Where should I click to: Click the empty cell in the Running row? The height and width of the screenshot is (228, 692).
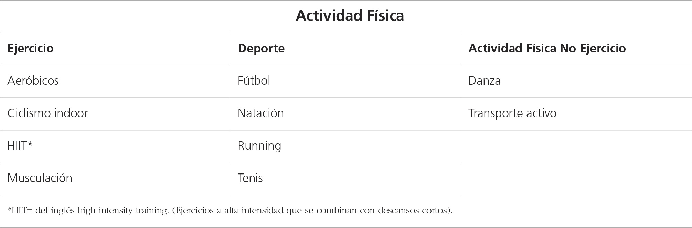576,146
